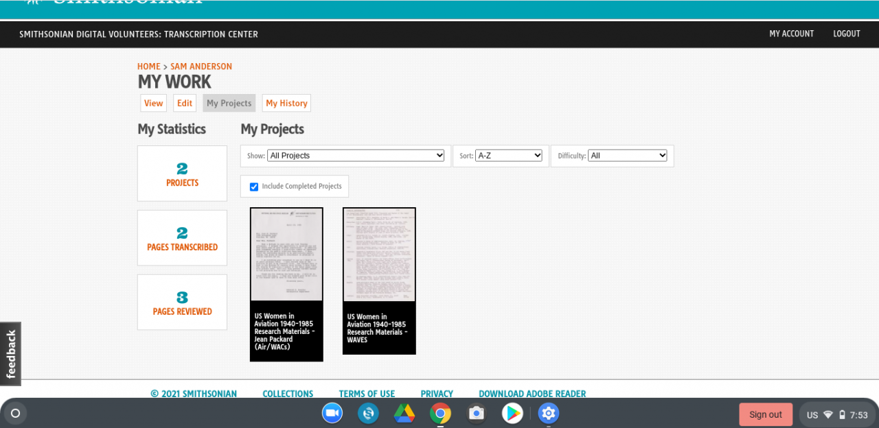Open the Wi-Fi status icon in the tray
879x428 pixels.
coord(828,415)
